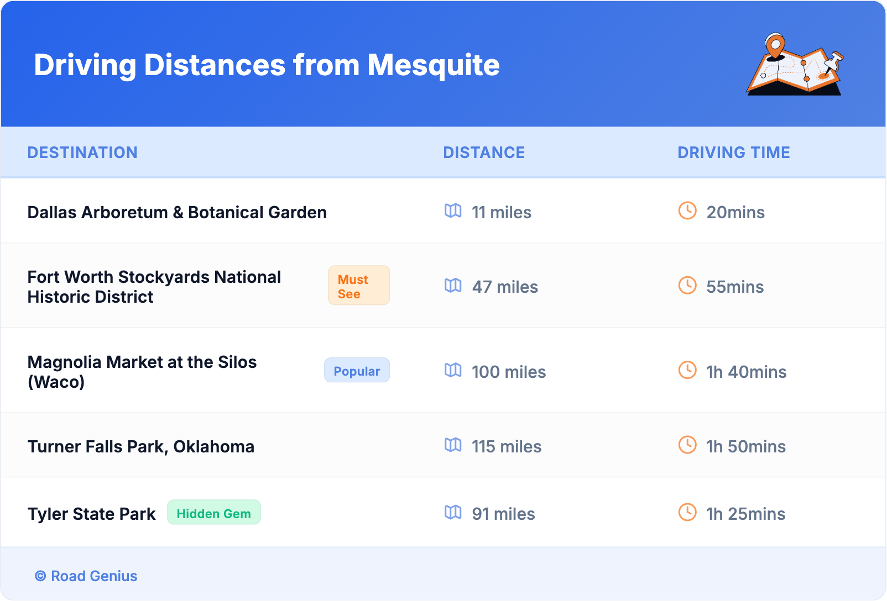887x601 pixels.
Task: Select the Driving Time column header
Action: (x=733, y=152)
